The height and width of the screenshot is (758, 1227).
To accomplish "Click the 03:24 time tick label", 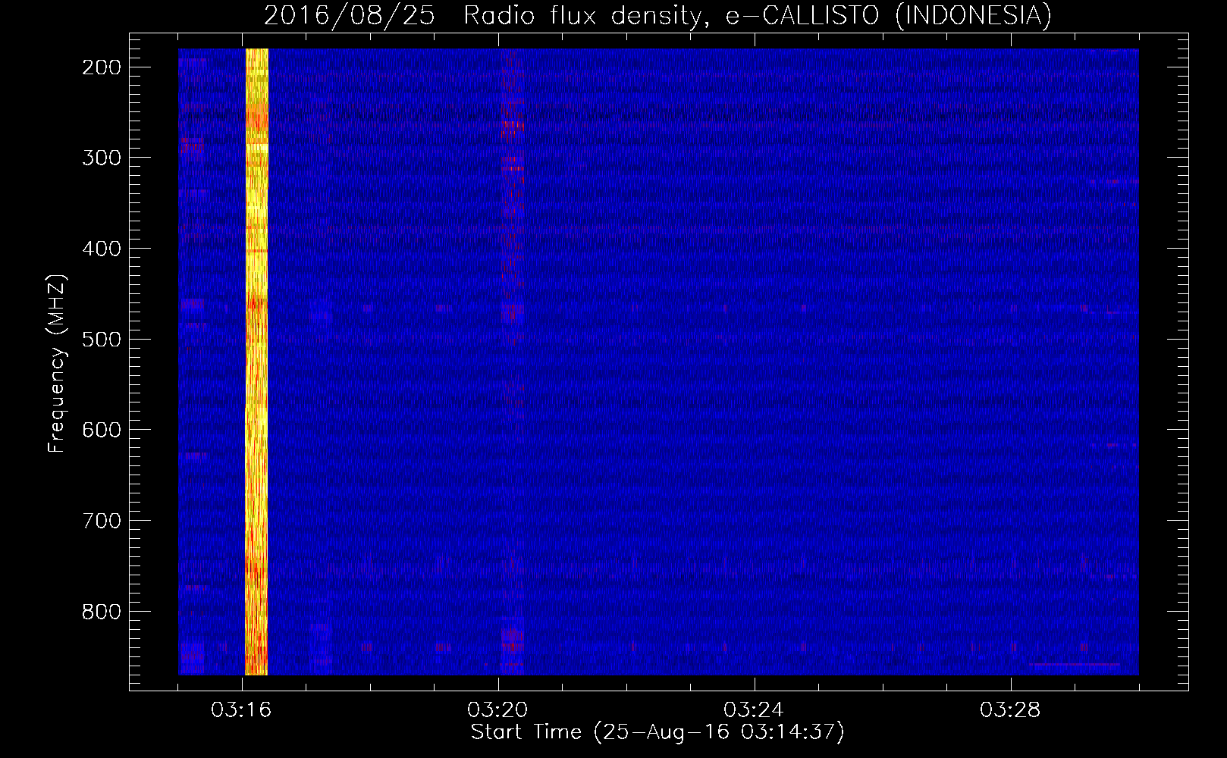I will tap(755, 710).
